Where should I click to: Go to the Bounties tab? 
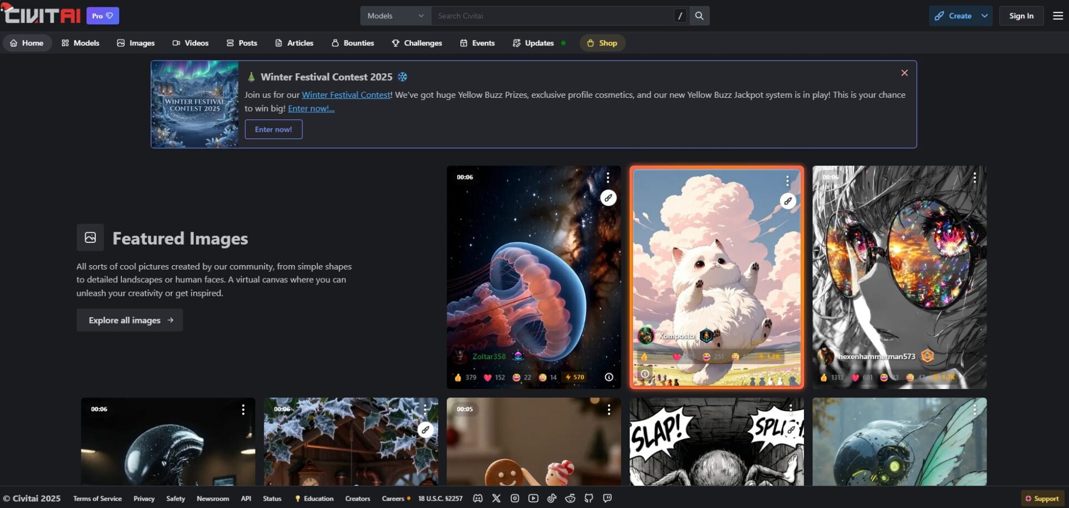352,43
